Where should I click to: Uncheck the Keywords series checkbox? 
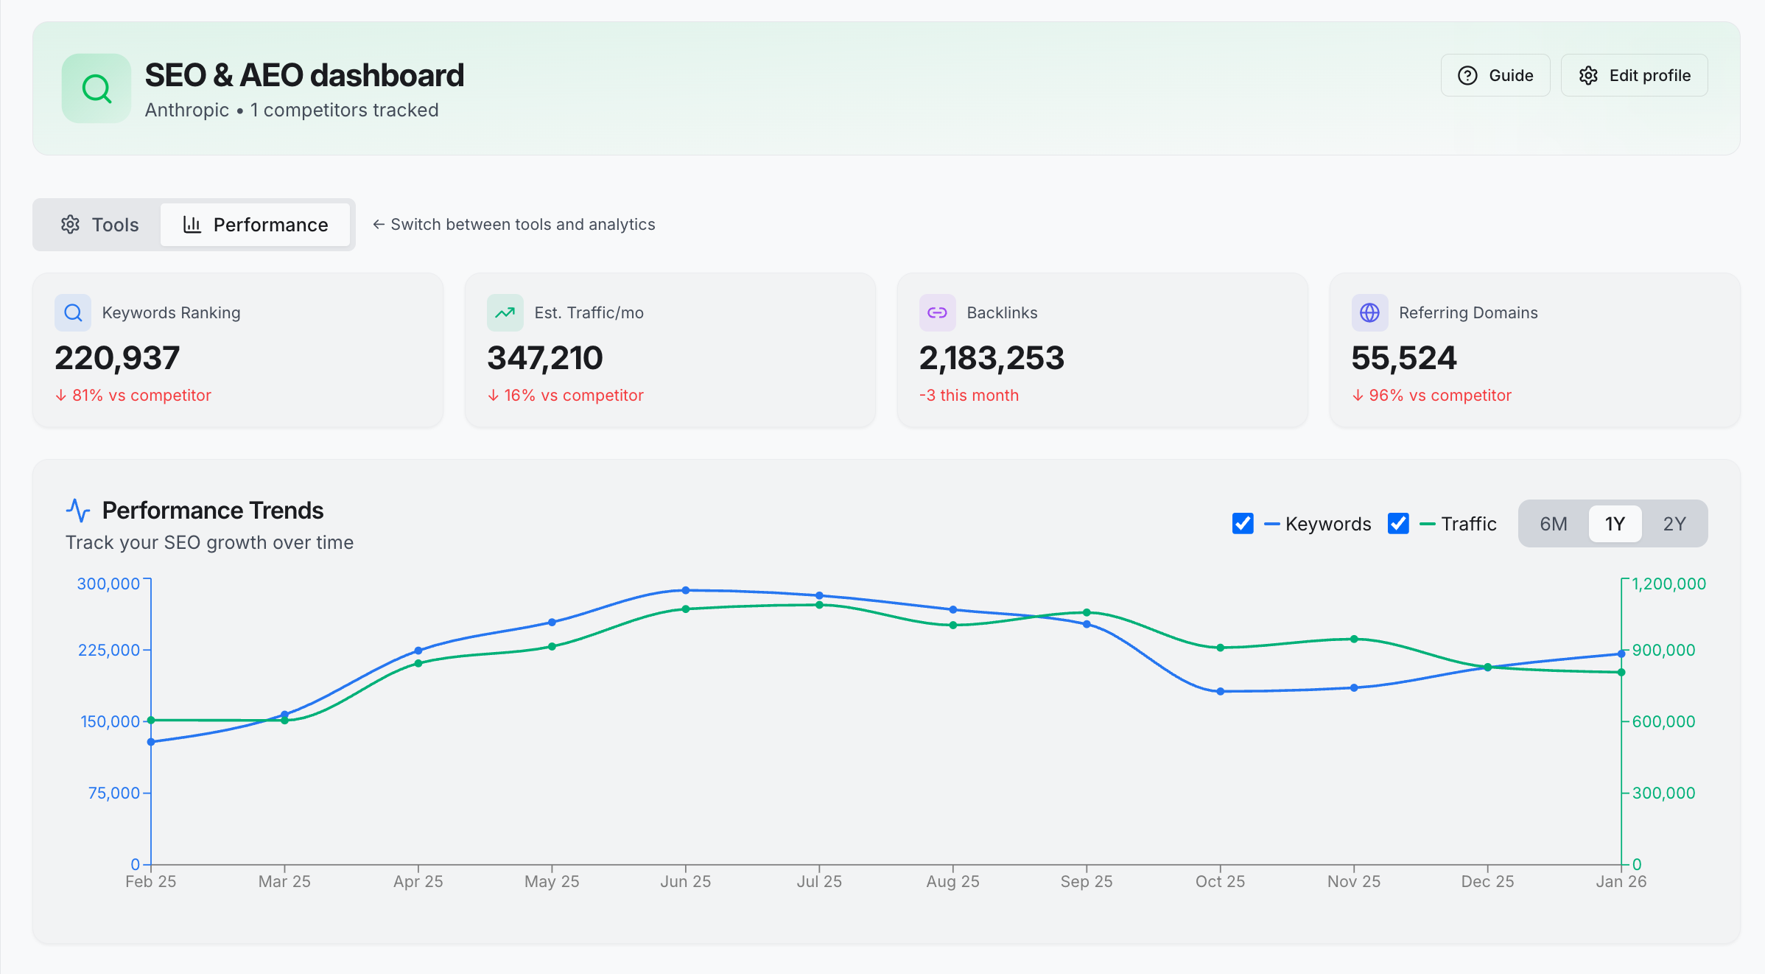point(1243,524)
